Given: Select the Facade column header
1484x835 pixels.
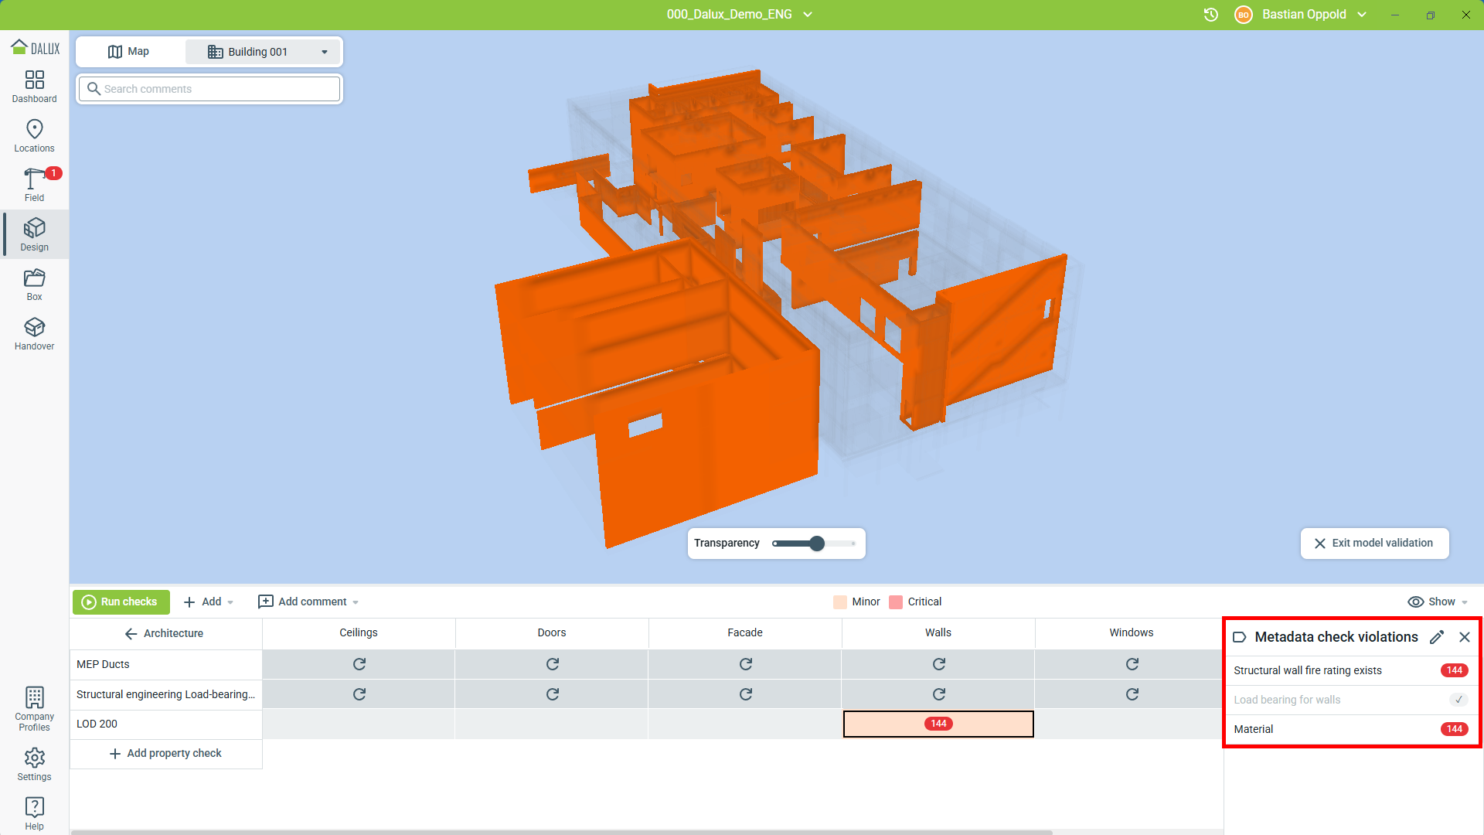Looking at the screenshot, I should click(745, 633).
